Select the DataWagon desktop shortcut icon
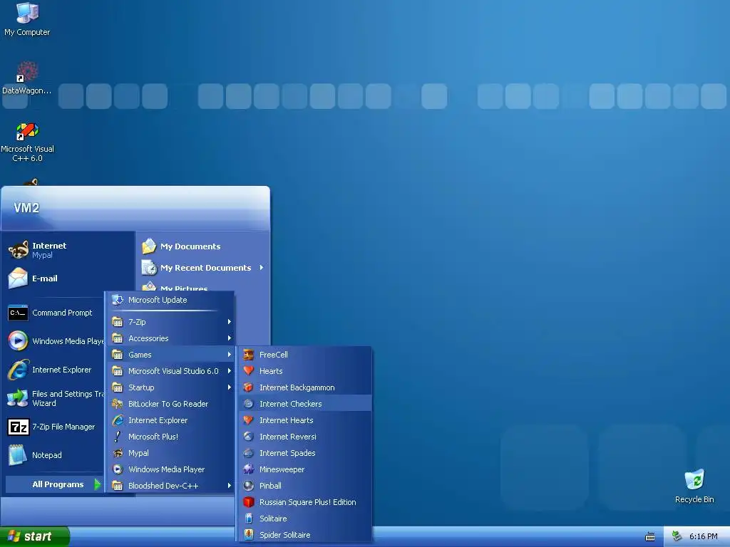The height and width of the screenshot is (547, 730). pos(27,72)
